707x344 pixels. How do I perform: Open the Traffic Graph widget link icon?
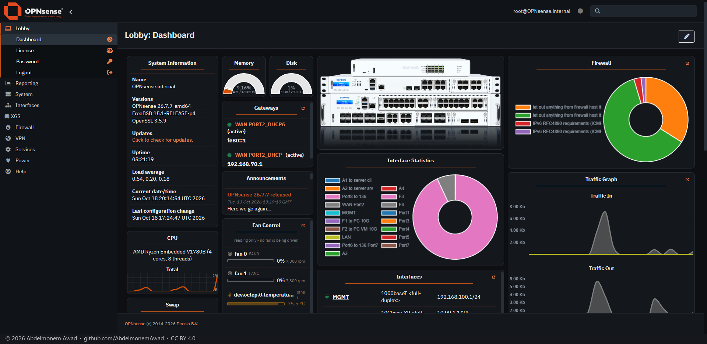click(687, 180)
